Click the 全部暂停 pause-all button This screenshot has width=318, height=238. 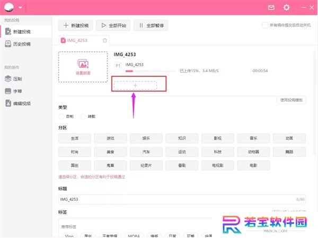151,25
